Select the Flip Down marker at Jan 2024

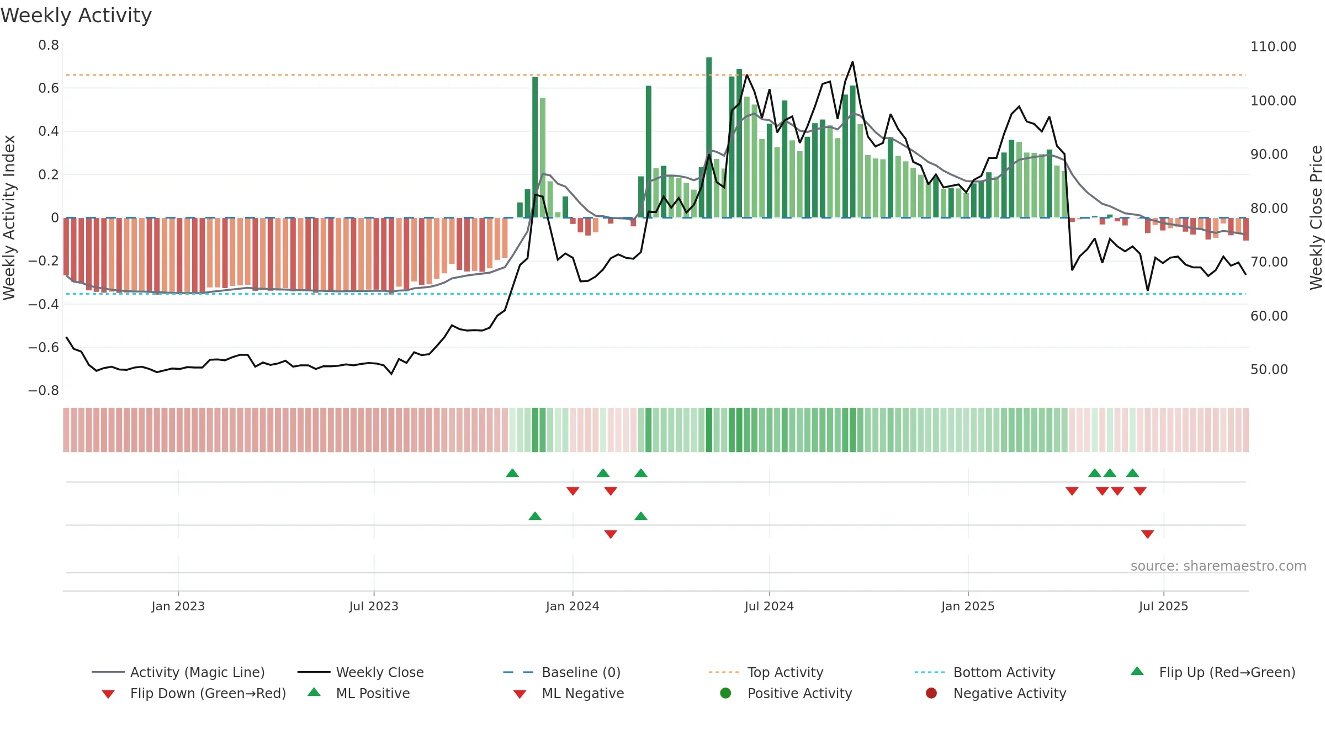click(x=573, y=491)
